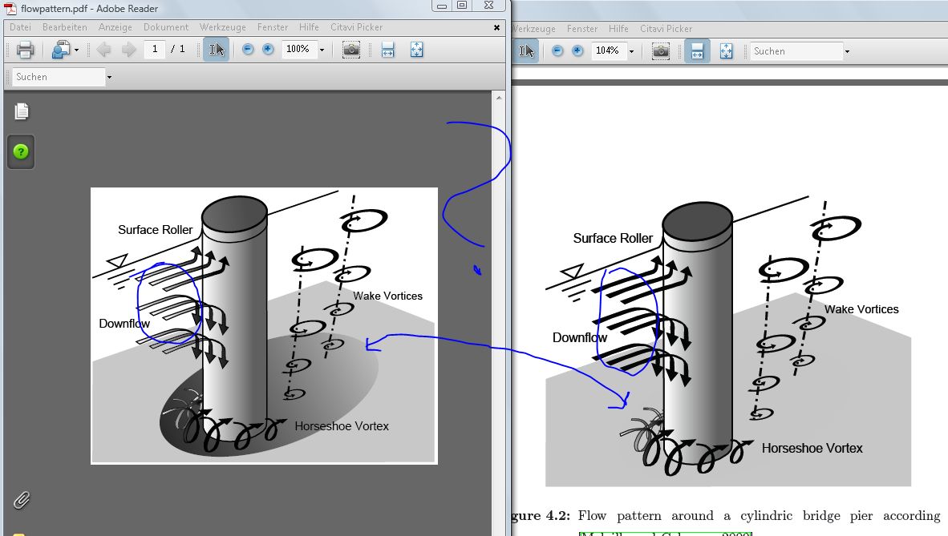Maximize the flowpattern.pdf Adobe Reader window
Image resolution: width=948 pixels, height=536 pixels.
(x=461, y=5)
